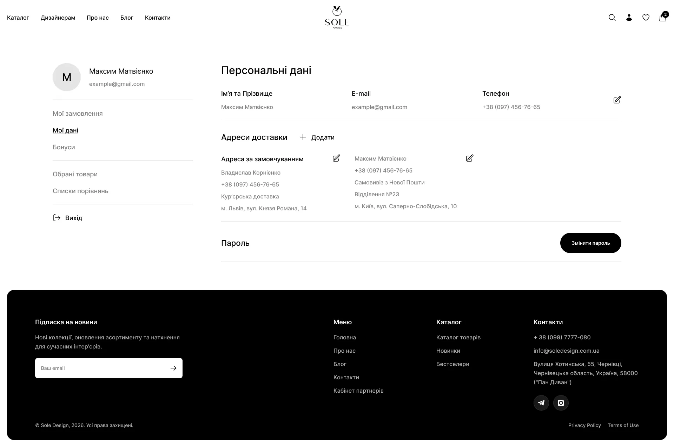
Task: Open footer link Каталог товарів
Action: pyautogui.click(x=458, y=337)
